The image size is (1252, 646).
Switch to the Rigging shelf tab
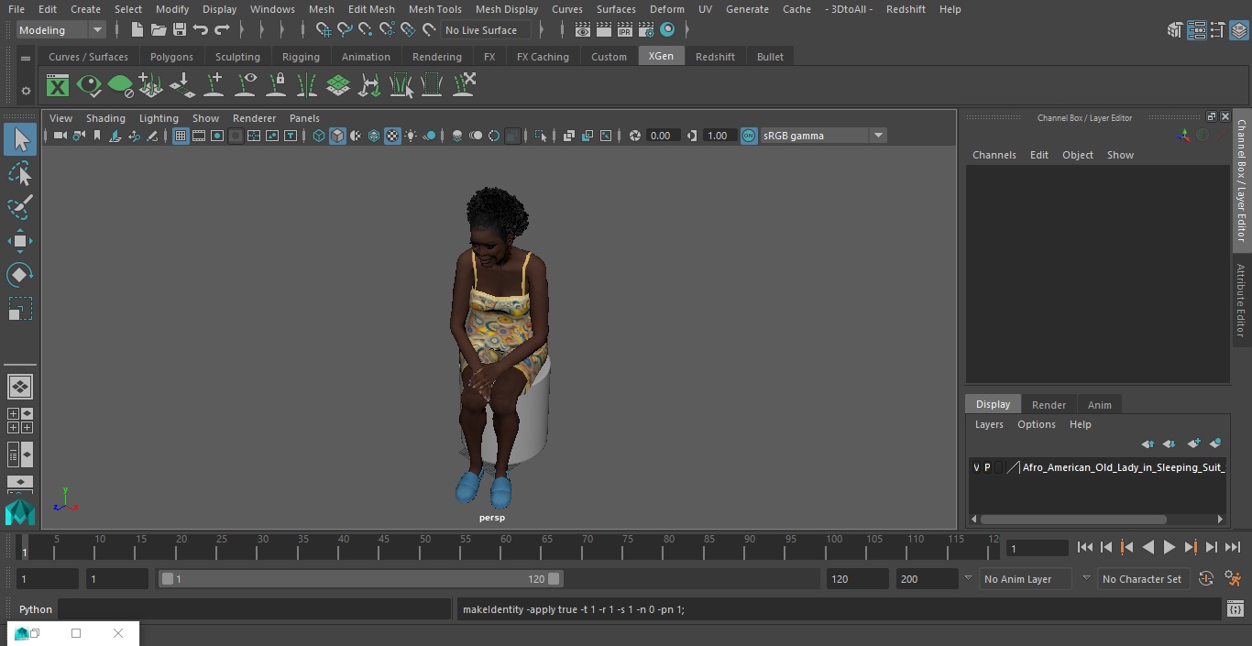(x=301, y=57)
